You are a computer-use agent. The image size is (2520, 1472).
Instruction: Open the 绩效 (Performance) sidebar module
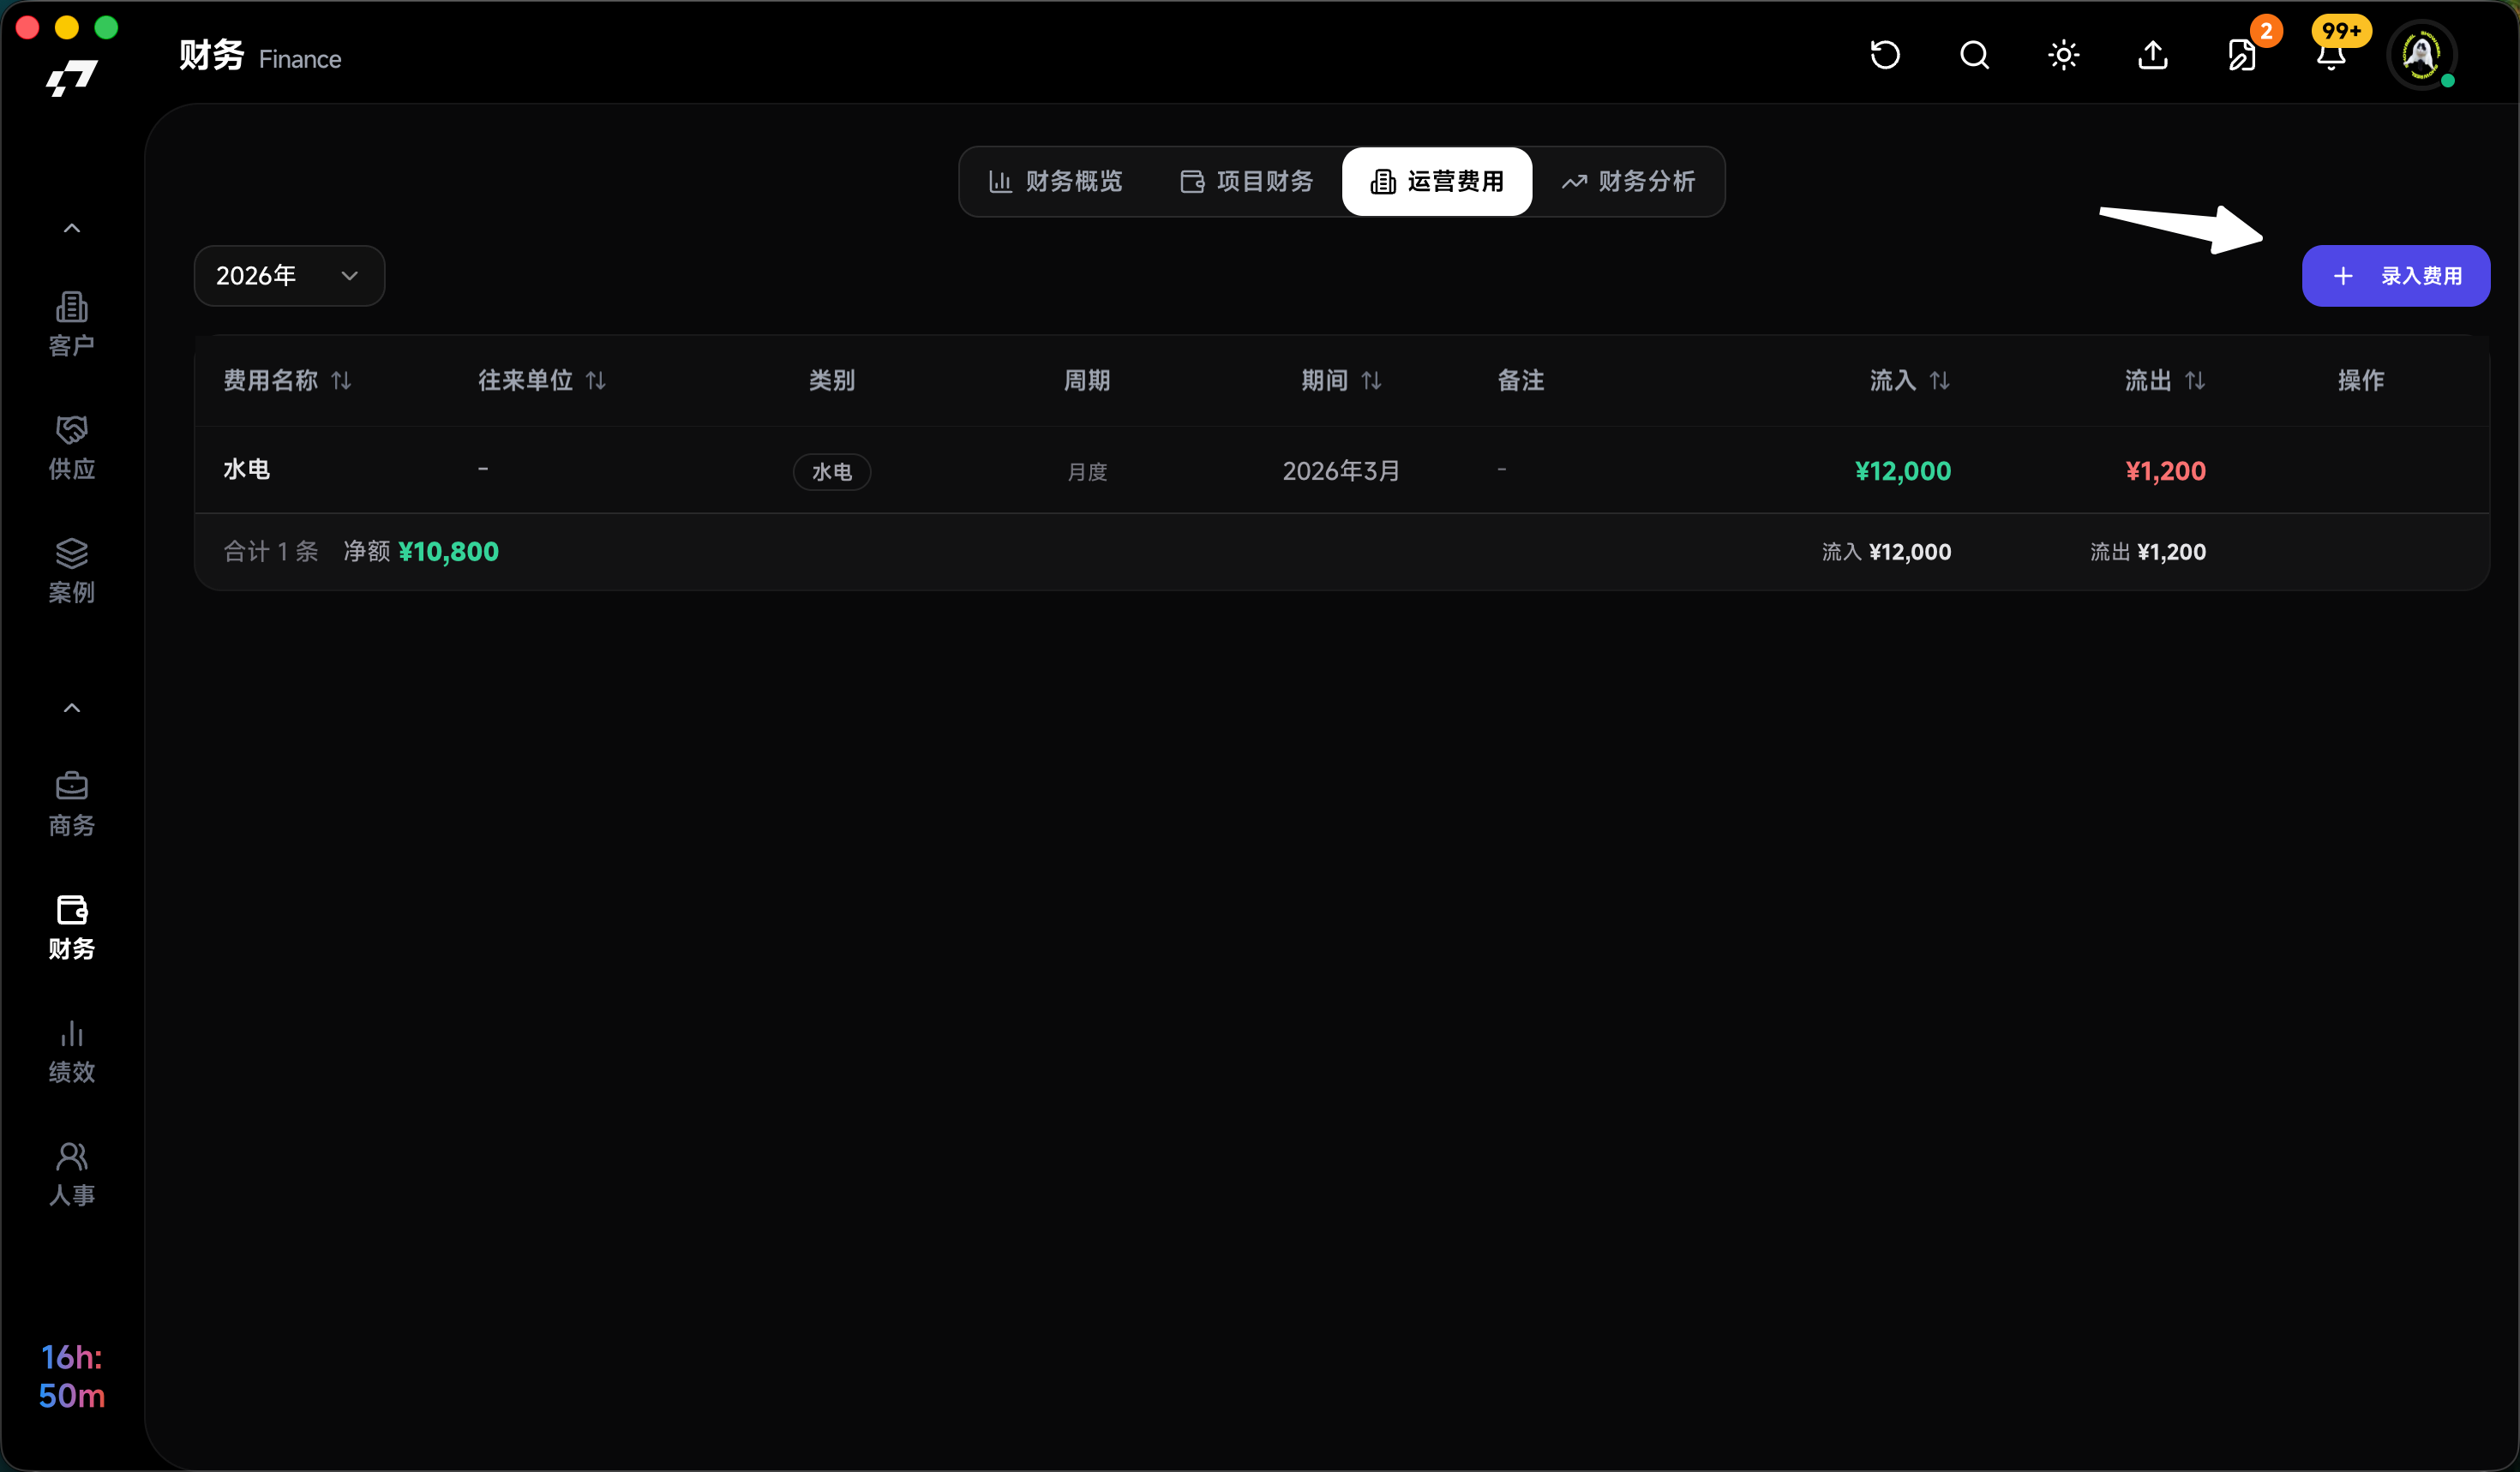pyautogui.click(x=72, y=1050)
